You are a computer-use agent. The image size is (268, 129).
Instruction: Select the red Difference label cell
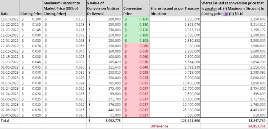tap(159, 126)
